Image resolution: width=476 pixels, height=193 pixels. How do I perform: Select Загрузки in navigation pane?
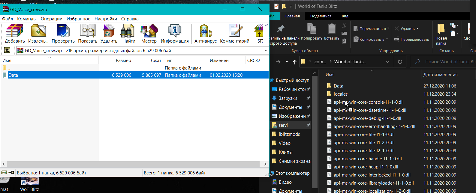tap(288, 98)
